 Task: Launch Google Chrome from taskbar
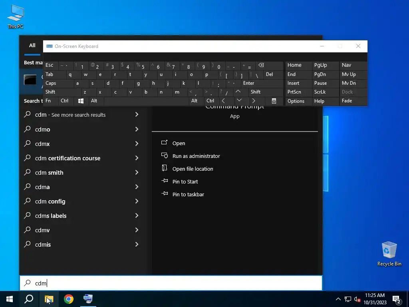coord(69,299)
